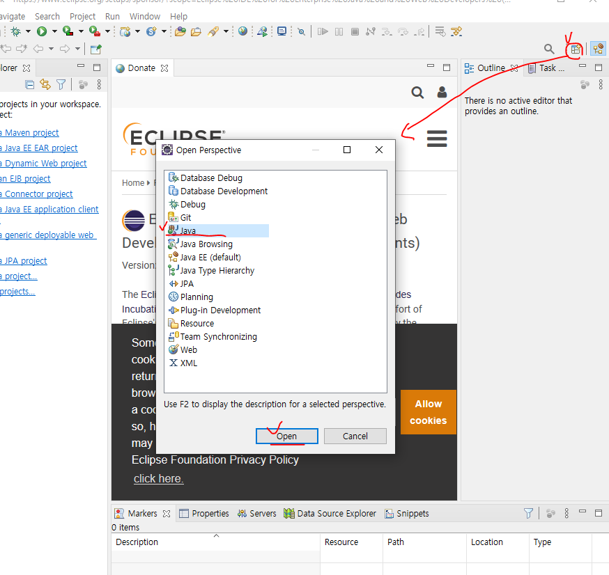Open the Project menu
This screenshot has height=575, width=609.
pyautogui.click(x=82, y=17)
